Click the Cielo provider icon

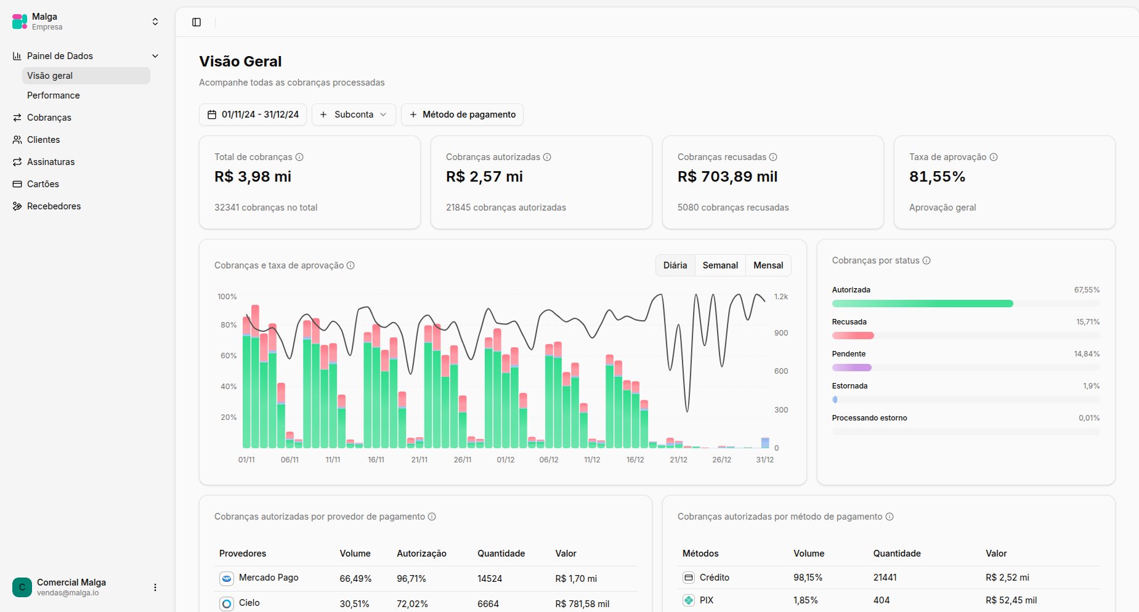(x=227, y=603)
